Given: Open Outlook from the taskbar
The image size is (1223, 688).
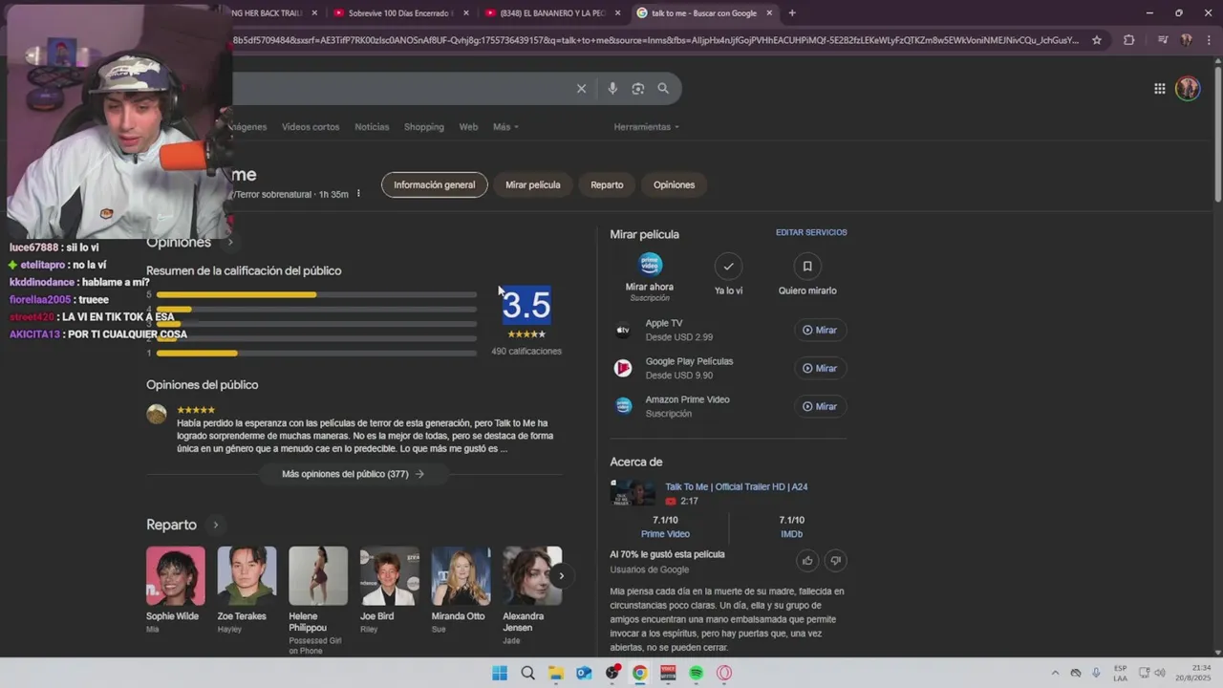Looking at the screenshot, I should coord(584,673).
